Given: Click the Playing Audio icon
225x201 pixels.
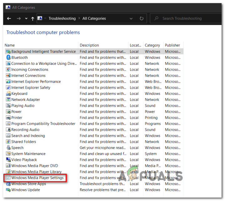Looking at the screenshot, I should (8, 106).
